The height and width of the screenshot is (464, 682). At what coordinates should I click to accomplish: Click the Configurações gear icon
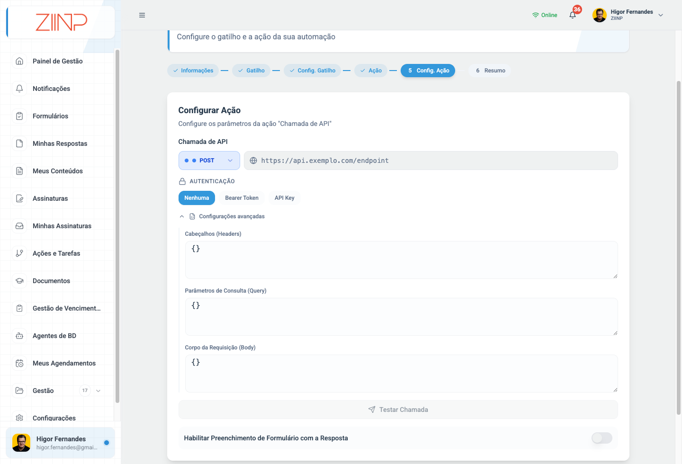pyautogui.click(x=19, y=418)
